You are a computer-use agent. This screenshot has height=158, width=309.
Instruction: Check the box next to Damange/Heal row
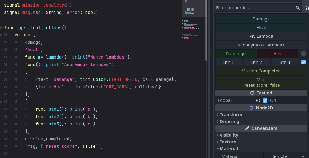pyautogui.click(x=303, y=54)
